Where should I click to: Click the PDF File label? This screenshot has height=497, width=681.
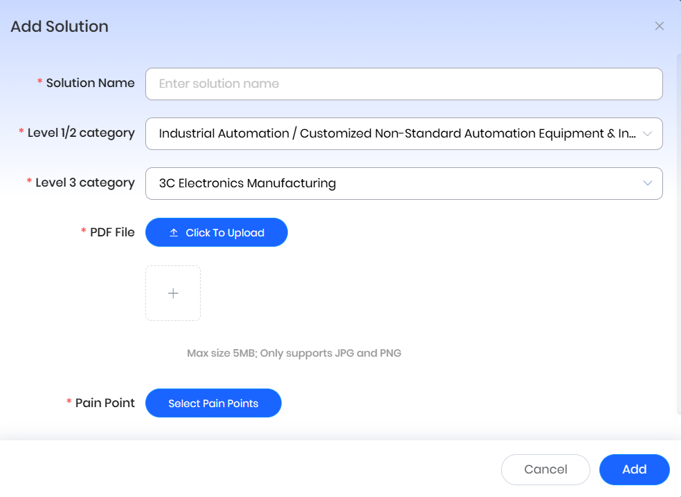pyautogui.click(x=112, y=232)
